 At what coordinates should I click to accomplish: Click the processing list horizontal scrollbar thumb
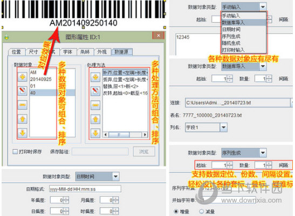tap(119, 134)
